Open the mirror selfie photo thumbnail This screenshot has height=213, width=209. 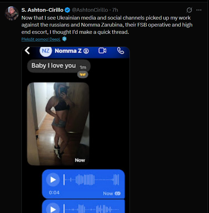58,124
